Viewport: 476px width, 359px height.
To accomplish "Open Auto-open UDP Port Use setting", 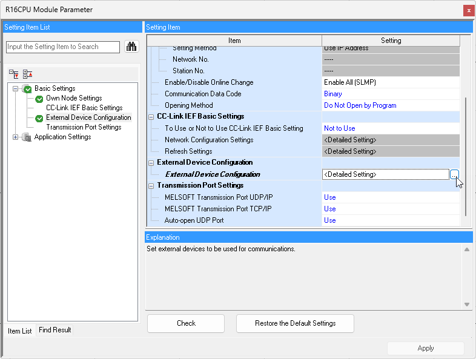I will (x=391, y=220).
